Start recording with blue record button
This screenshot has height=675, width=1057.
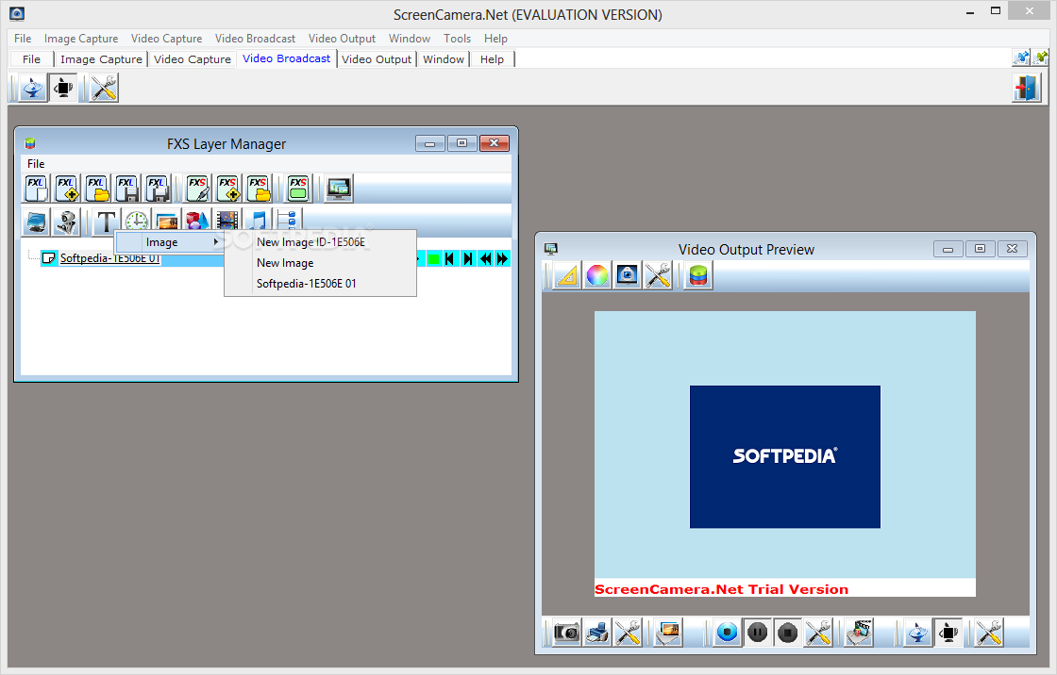(727, 633)
